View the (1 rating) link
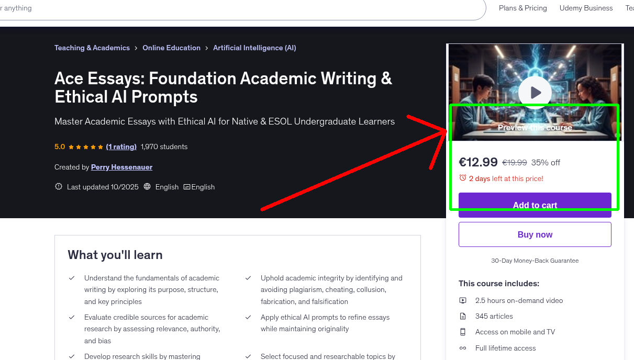The image size is (634, 360). click(121, 147)
